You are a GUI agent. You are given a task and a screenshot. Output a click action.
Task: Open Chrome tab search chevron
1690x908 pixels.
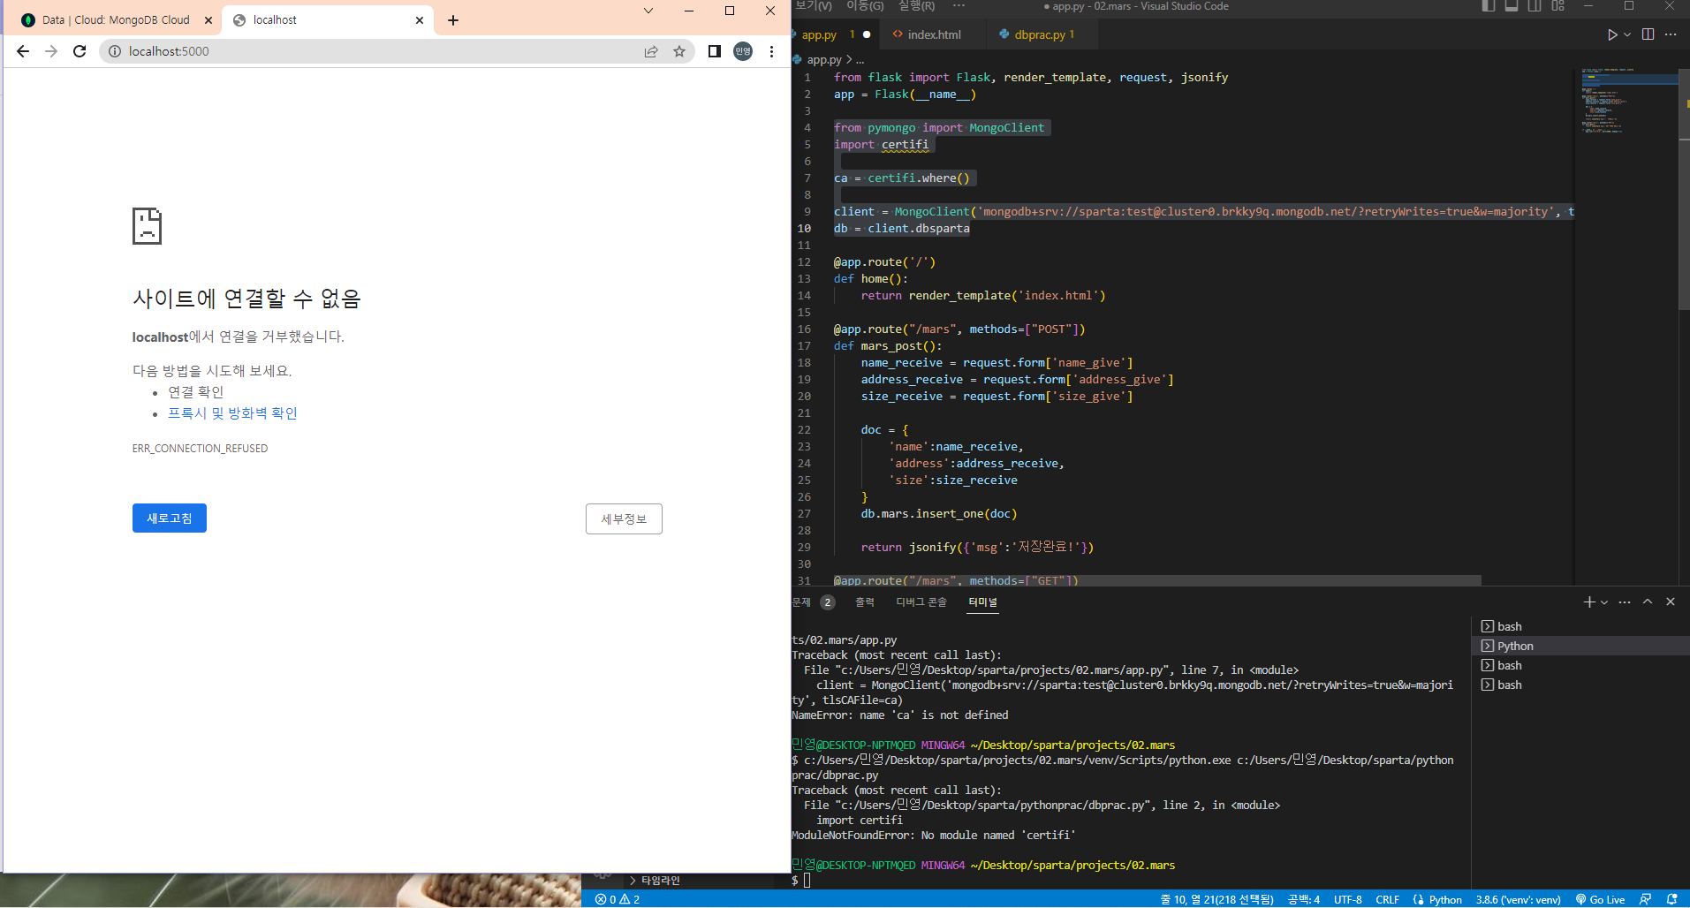pyautogui.click(x=648, y=11)
